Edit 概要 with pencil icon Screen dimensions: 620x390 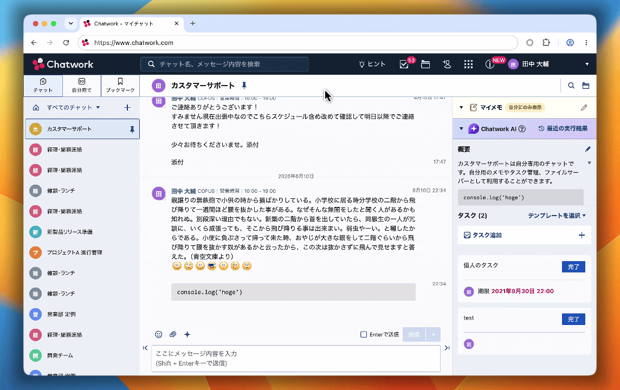588,149
